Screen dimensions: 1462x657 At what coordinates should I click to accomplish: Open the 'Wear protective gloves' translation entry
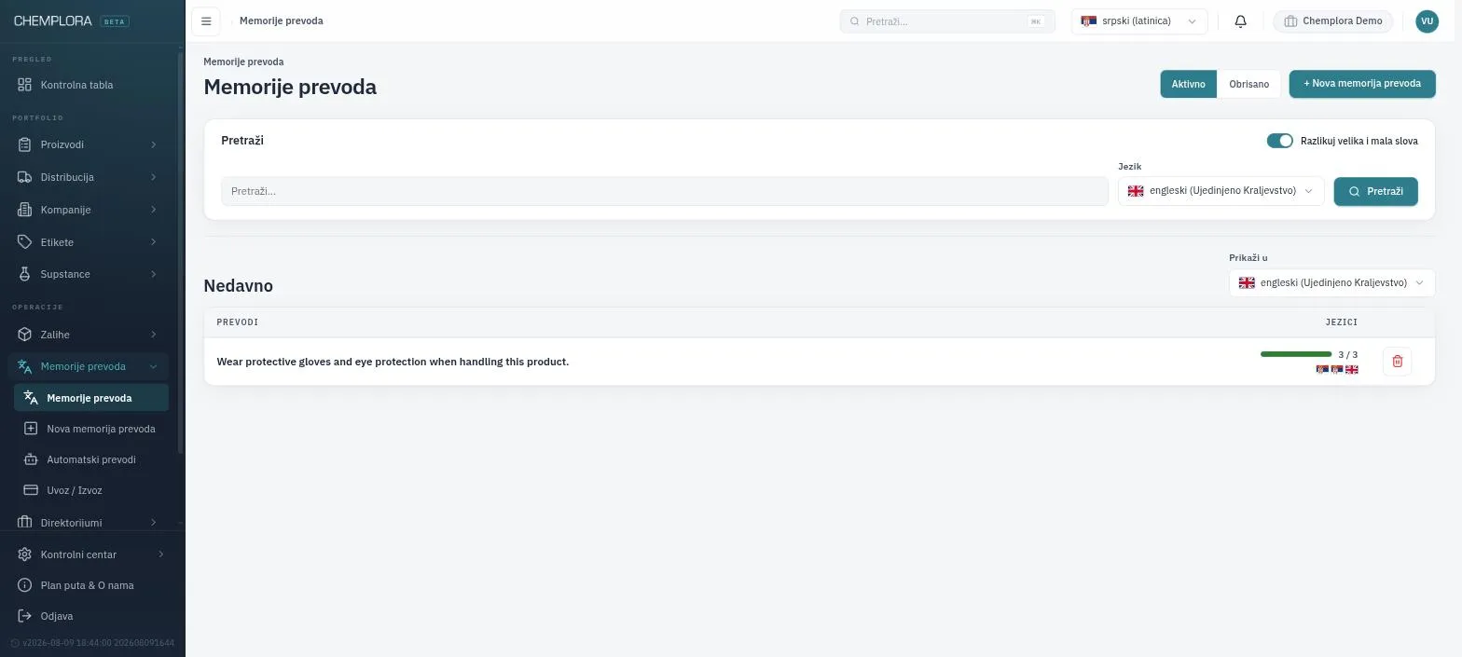coord(393,362)
